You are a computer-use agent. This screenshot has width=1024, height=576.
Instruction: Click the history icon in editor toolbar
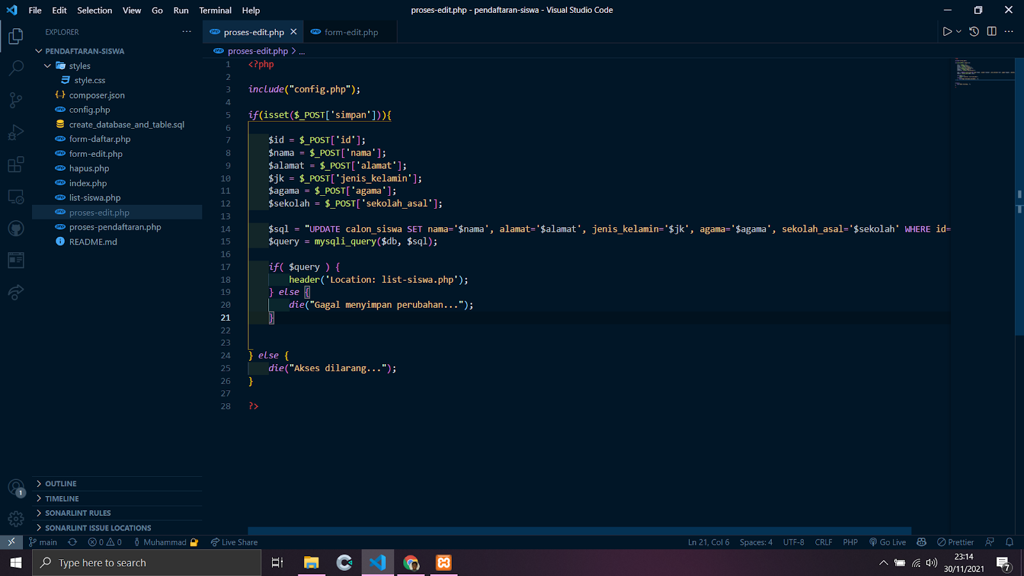click(x=974, y=31)
